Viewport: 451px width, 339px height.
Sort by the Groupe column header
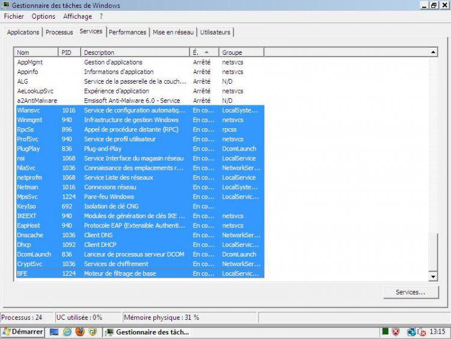(x=241, y=52)
